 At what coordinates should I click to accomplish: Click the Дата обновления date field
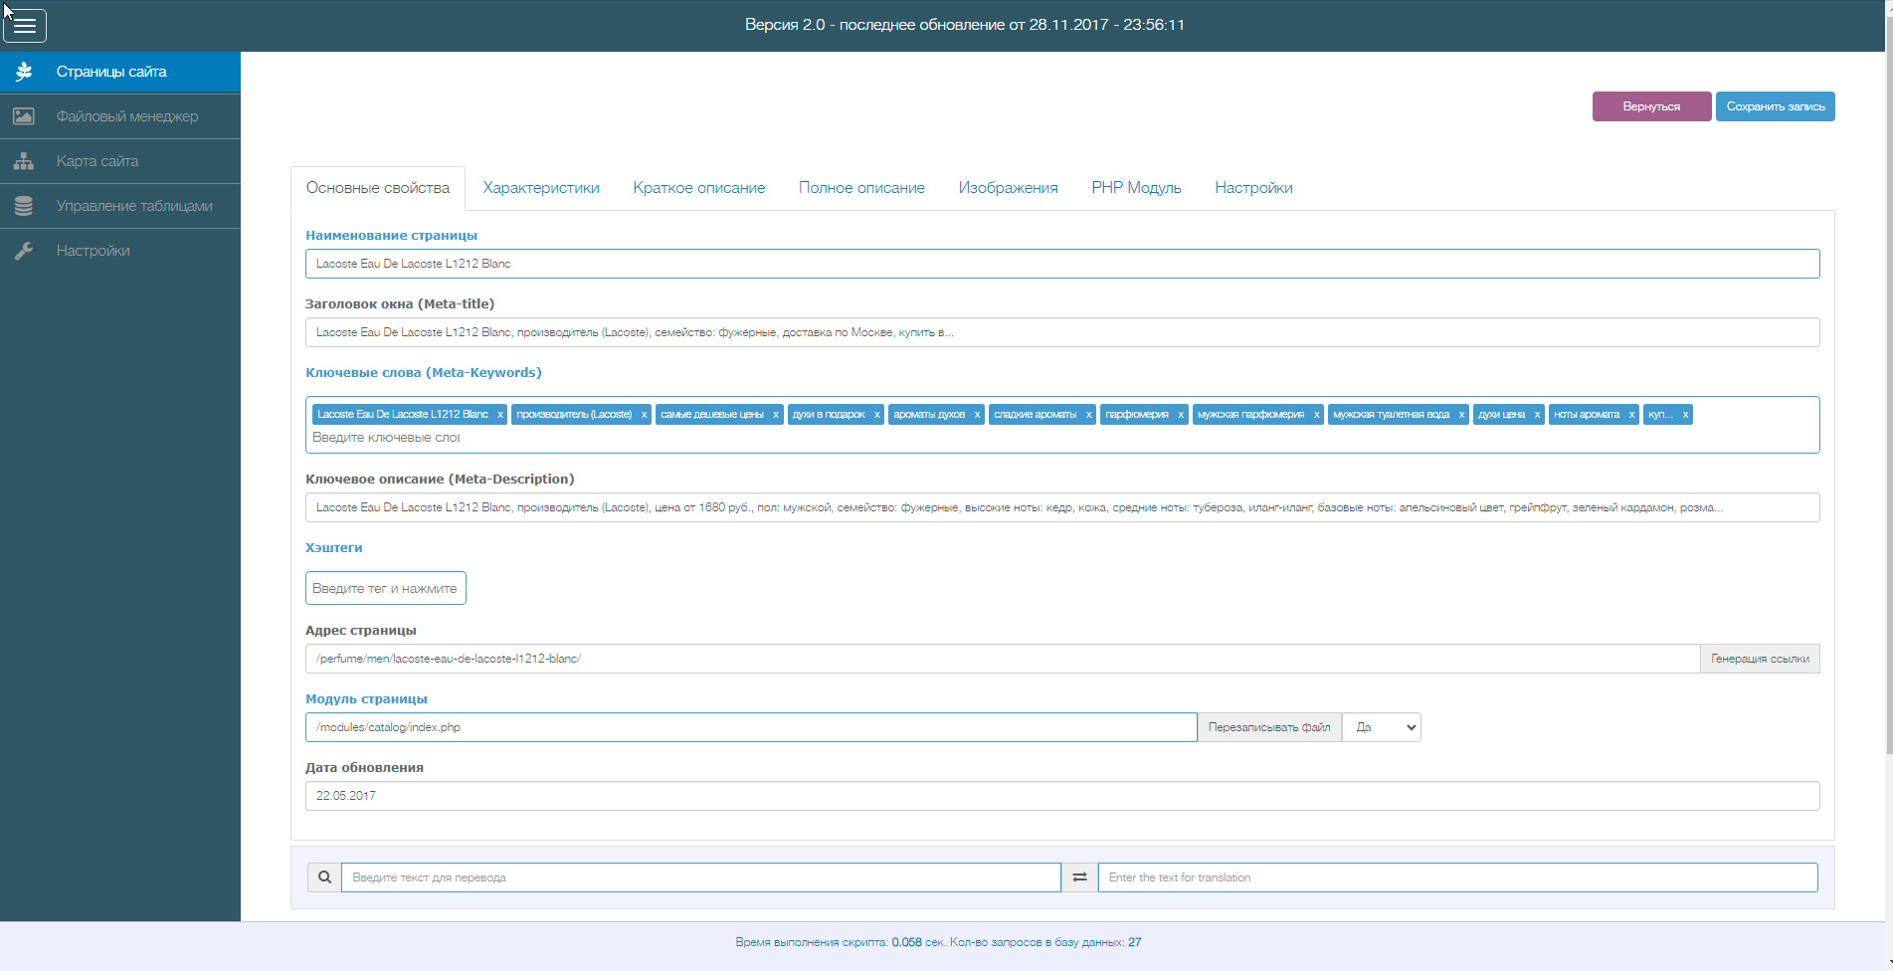(x=1062, y=796)
